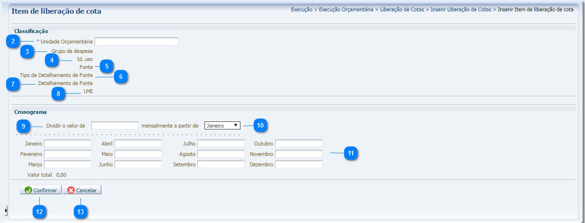Open the starting month dropdown showing Janeiro
Image resolution: width=585 pixels, height=223 pixels.
coord(222,125)
